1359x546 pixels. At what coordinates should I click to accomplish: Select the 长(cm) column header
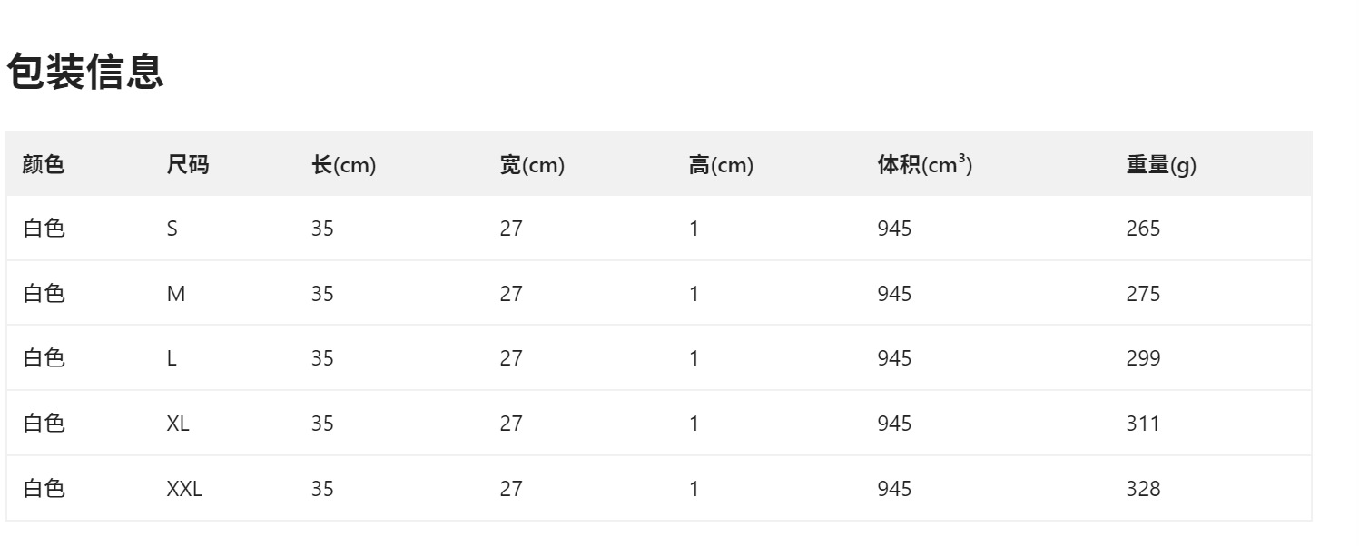[x=343, y=165]
